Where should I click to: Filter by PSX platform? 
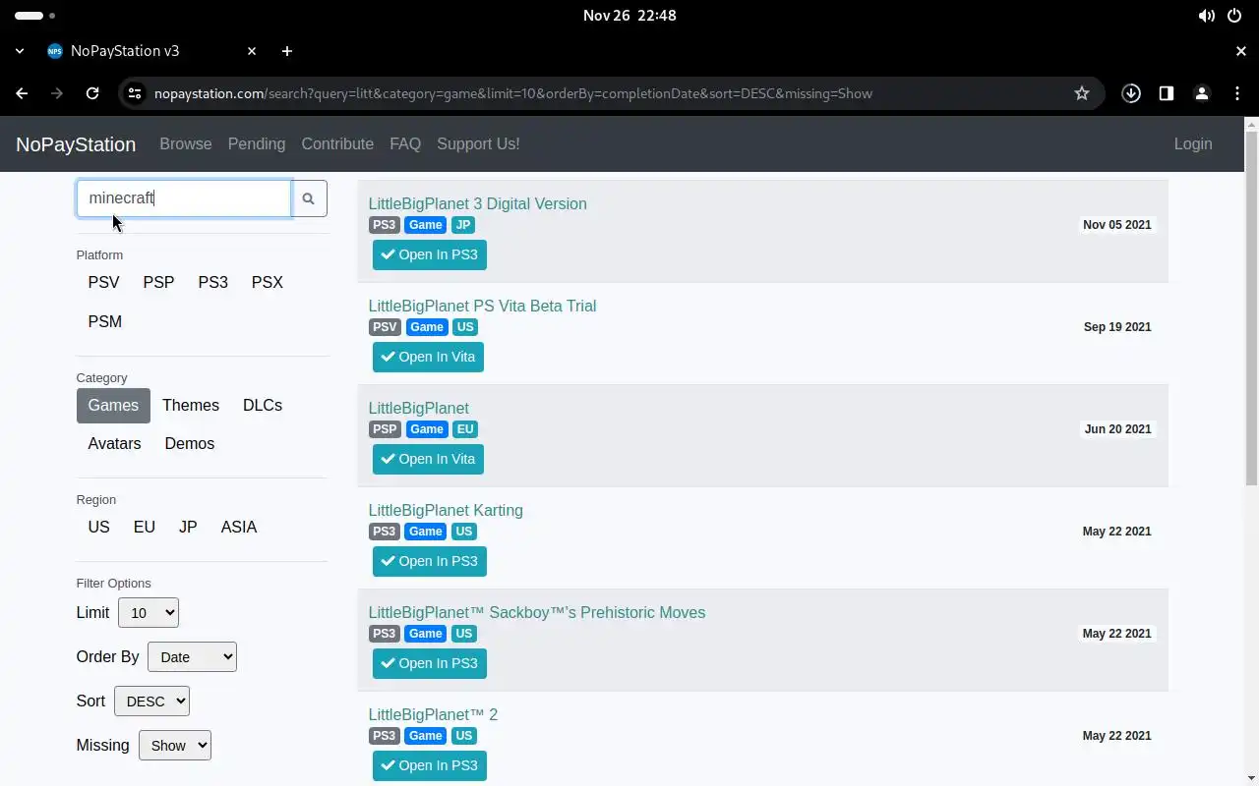coord(268,283)
